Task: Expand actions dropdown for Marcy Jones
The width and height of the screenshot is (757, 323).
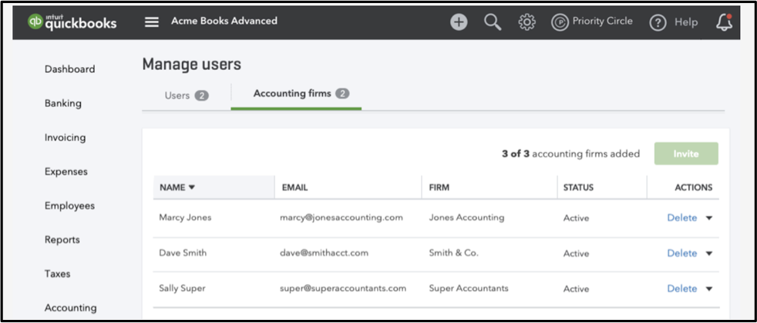Action: click(x=708, y=218)
